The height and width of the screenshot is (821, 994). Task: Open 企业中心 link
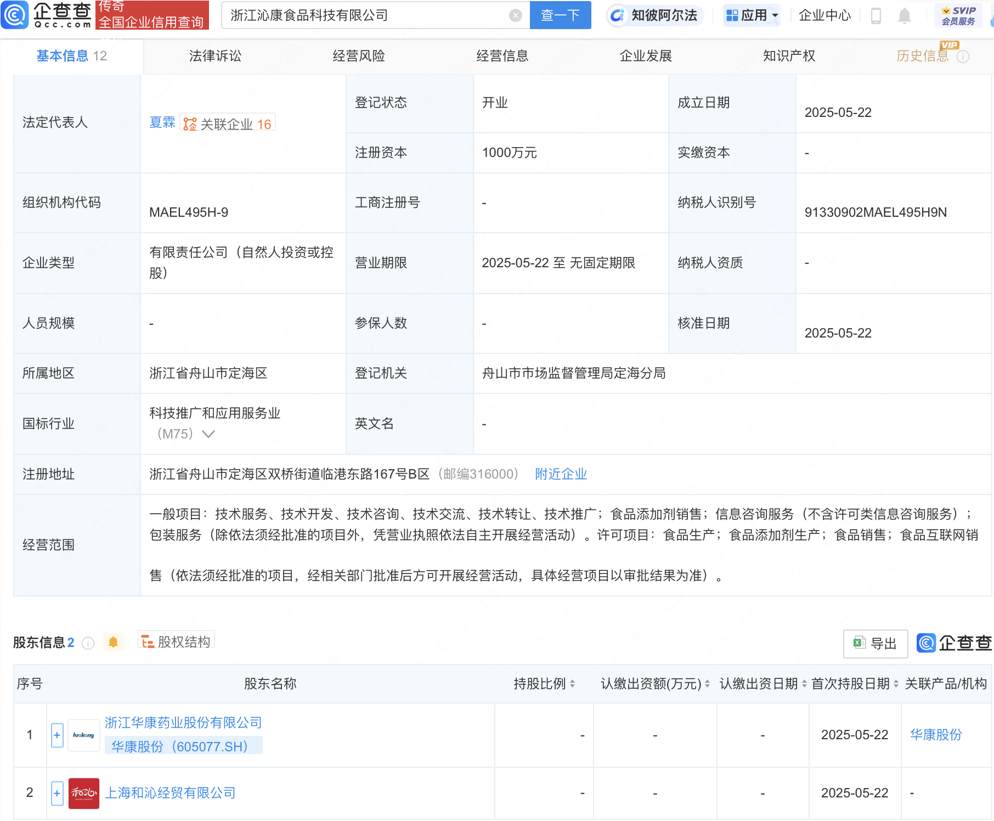(824, 15)
